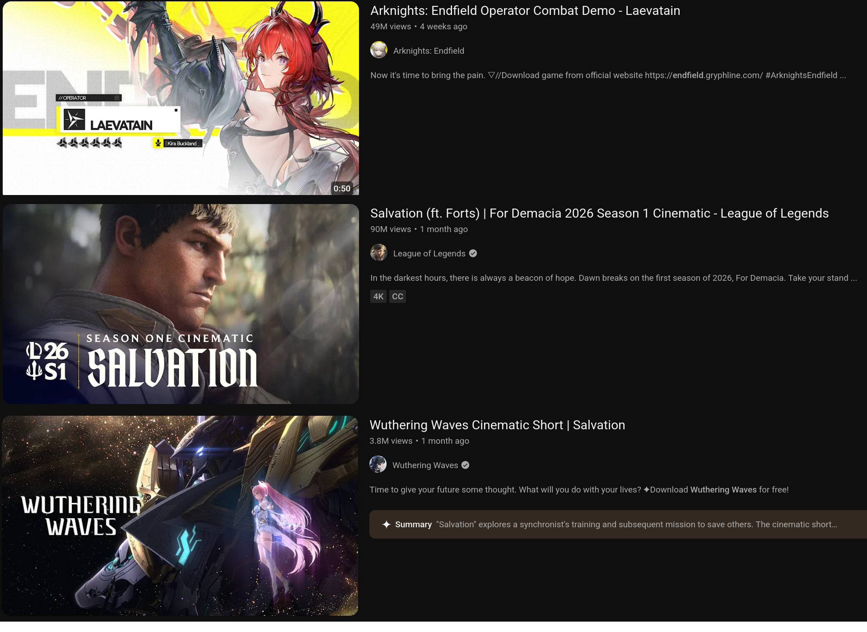Go to the Arknights: Endfield channel name
This screenshot has width=867, height=632.
click(x=429, y=51)
